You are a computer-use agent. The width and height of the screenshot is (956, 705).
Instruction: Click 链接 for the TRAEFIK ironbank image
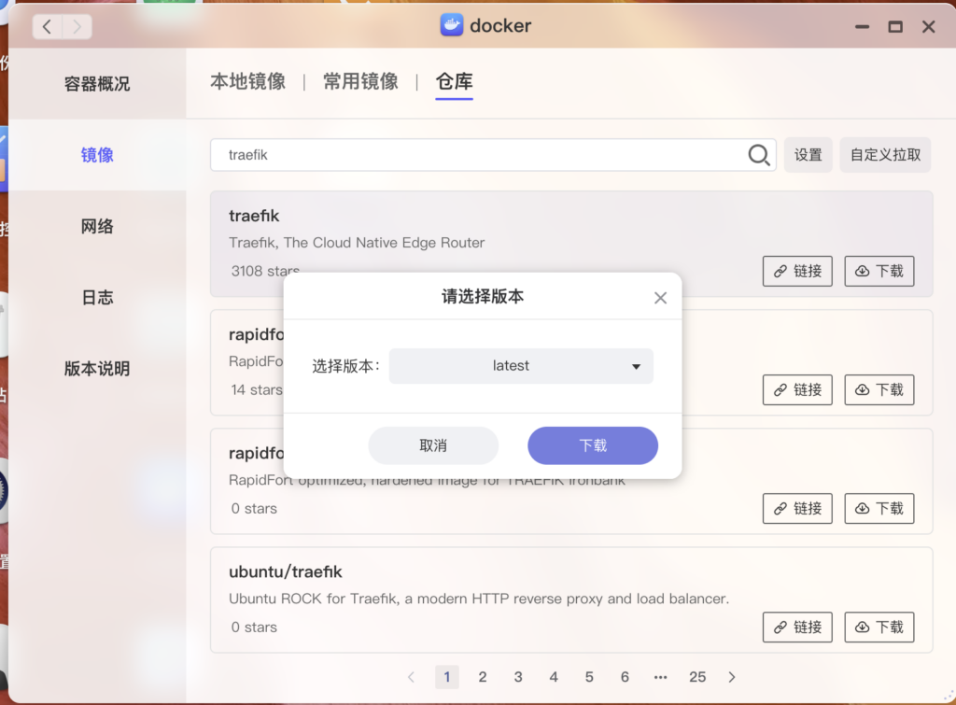click(x=797, y=509)
